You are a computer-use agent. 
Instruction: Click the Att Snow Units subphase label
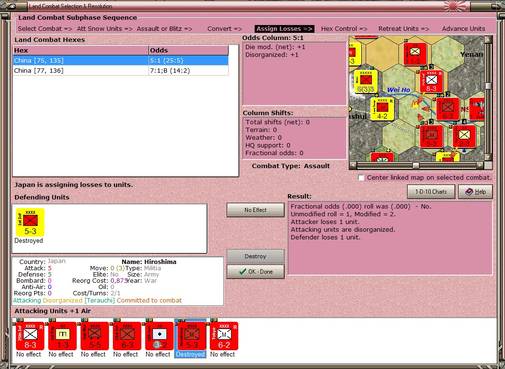(x=105, y=28)
